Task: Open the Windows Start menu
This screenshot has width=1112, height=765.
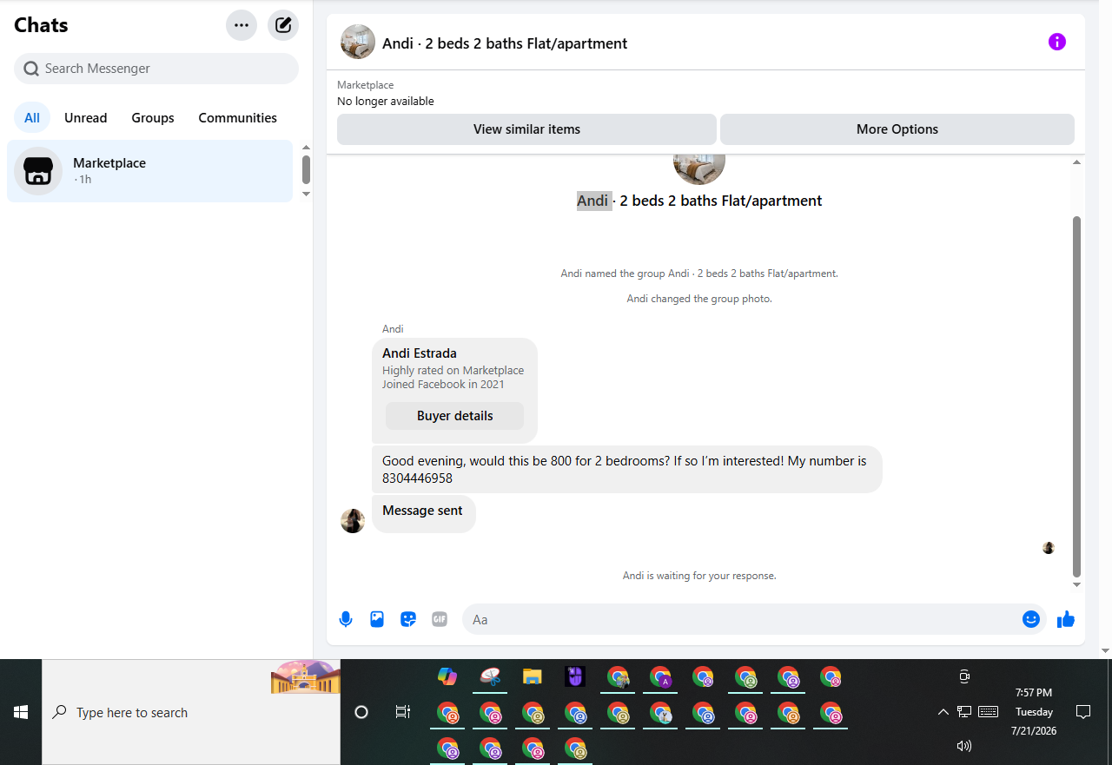Action: pos(21,712)
